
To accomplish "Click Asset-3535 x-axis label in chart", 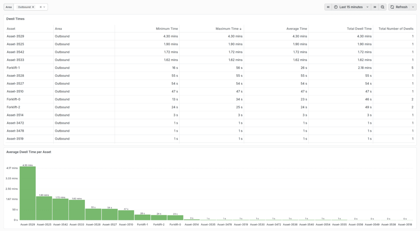I will pos(208,224).
